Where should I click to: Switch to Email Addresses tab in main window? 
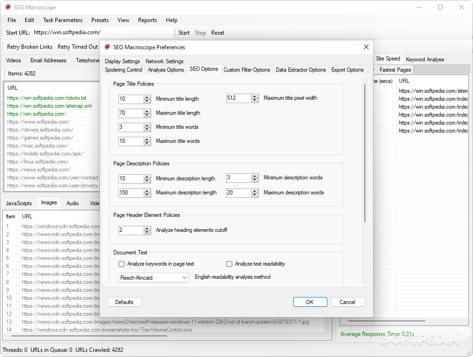click(x=48, y=60)
